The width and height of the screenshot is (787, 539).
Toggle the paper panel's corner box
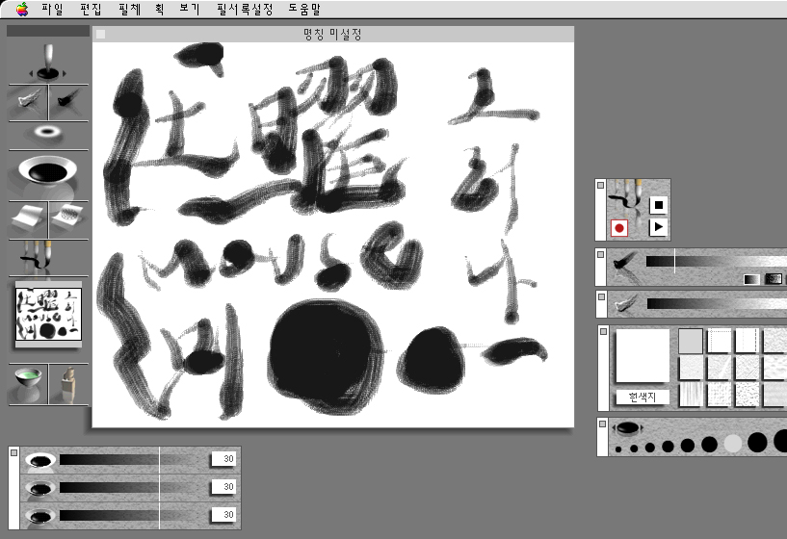point(603,332)
